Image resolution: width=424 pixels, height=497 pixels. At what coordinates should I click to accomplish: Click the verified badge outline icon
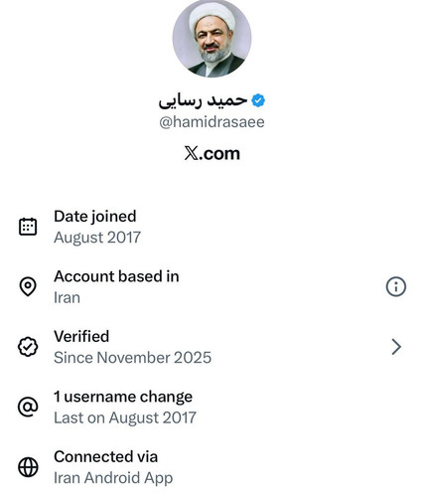pyautogui.click(x=28, y=347)
